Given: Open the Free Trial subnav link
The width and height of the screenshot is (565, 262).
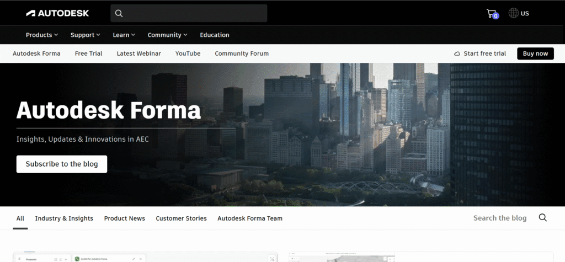Looking at the screenshot, I should click(89, 54).
